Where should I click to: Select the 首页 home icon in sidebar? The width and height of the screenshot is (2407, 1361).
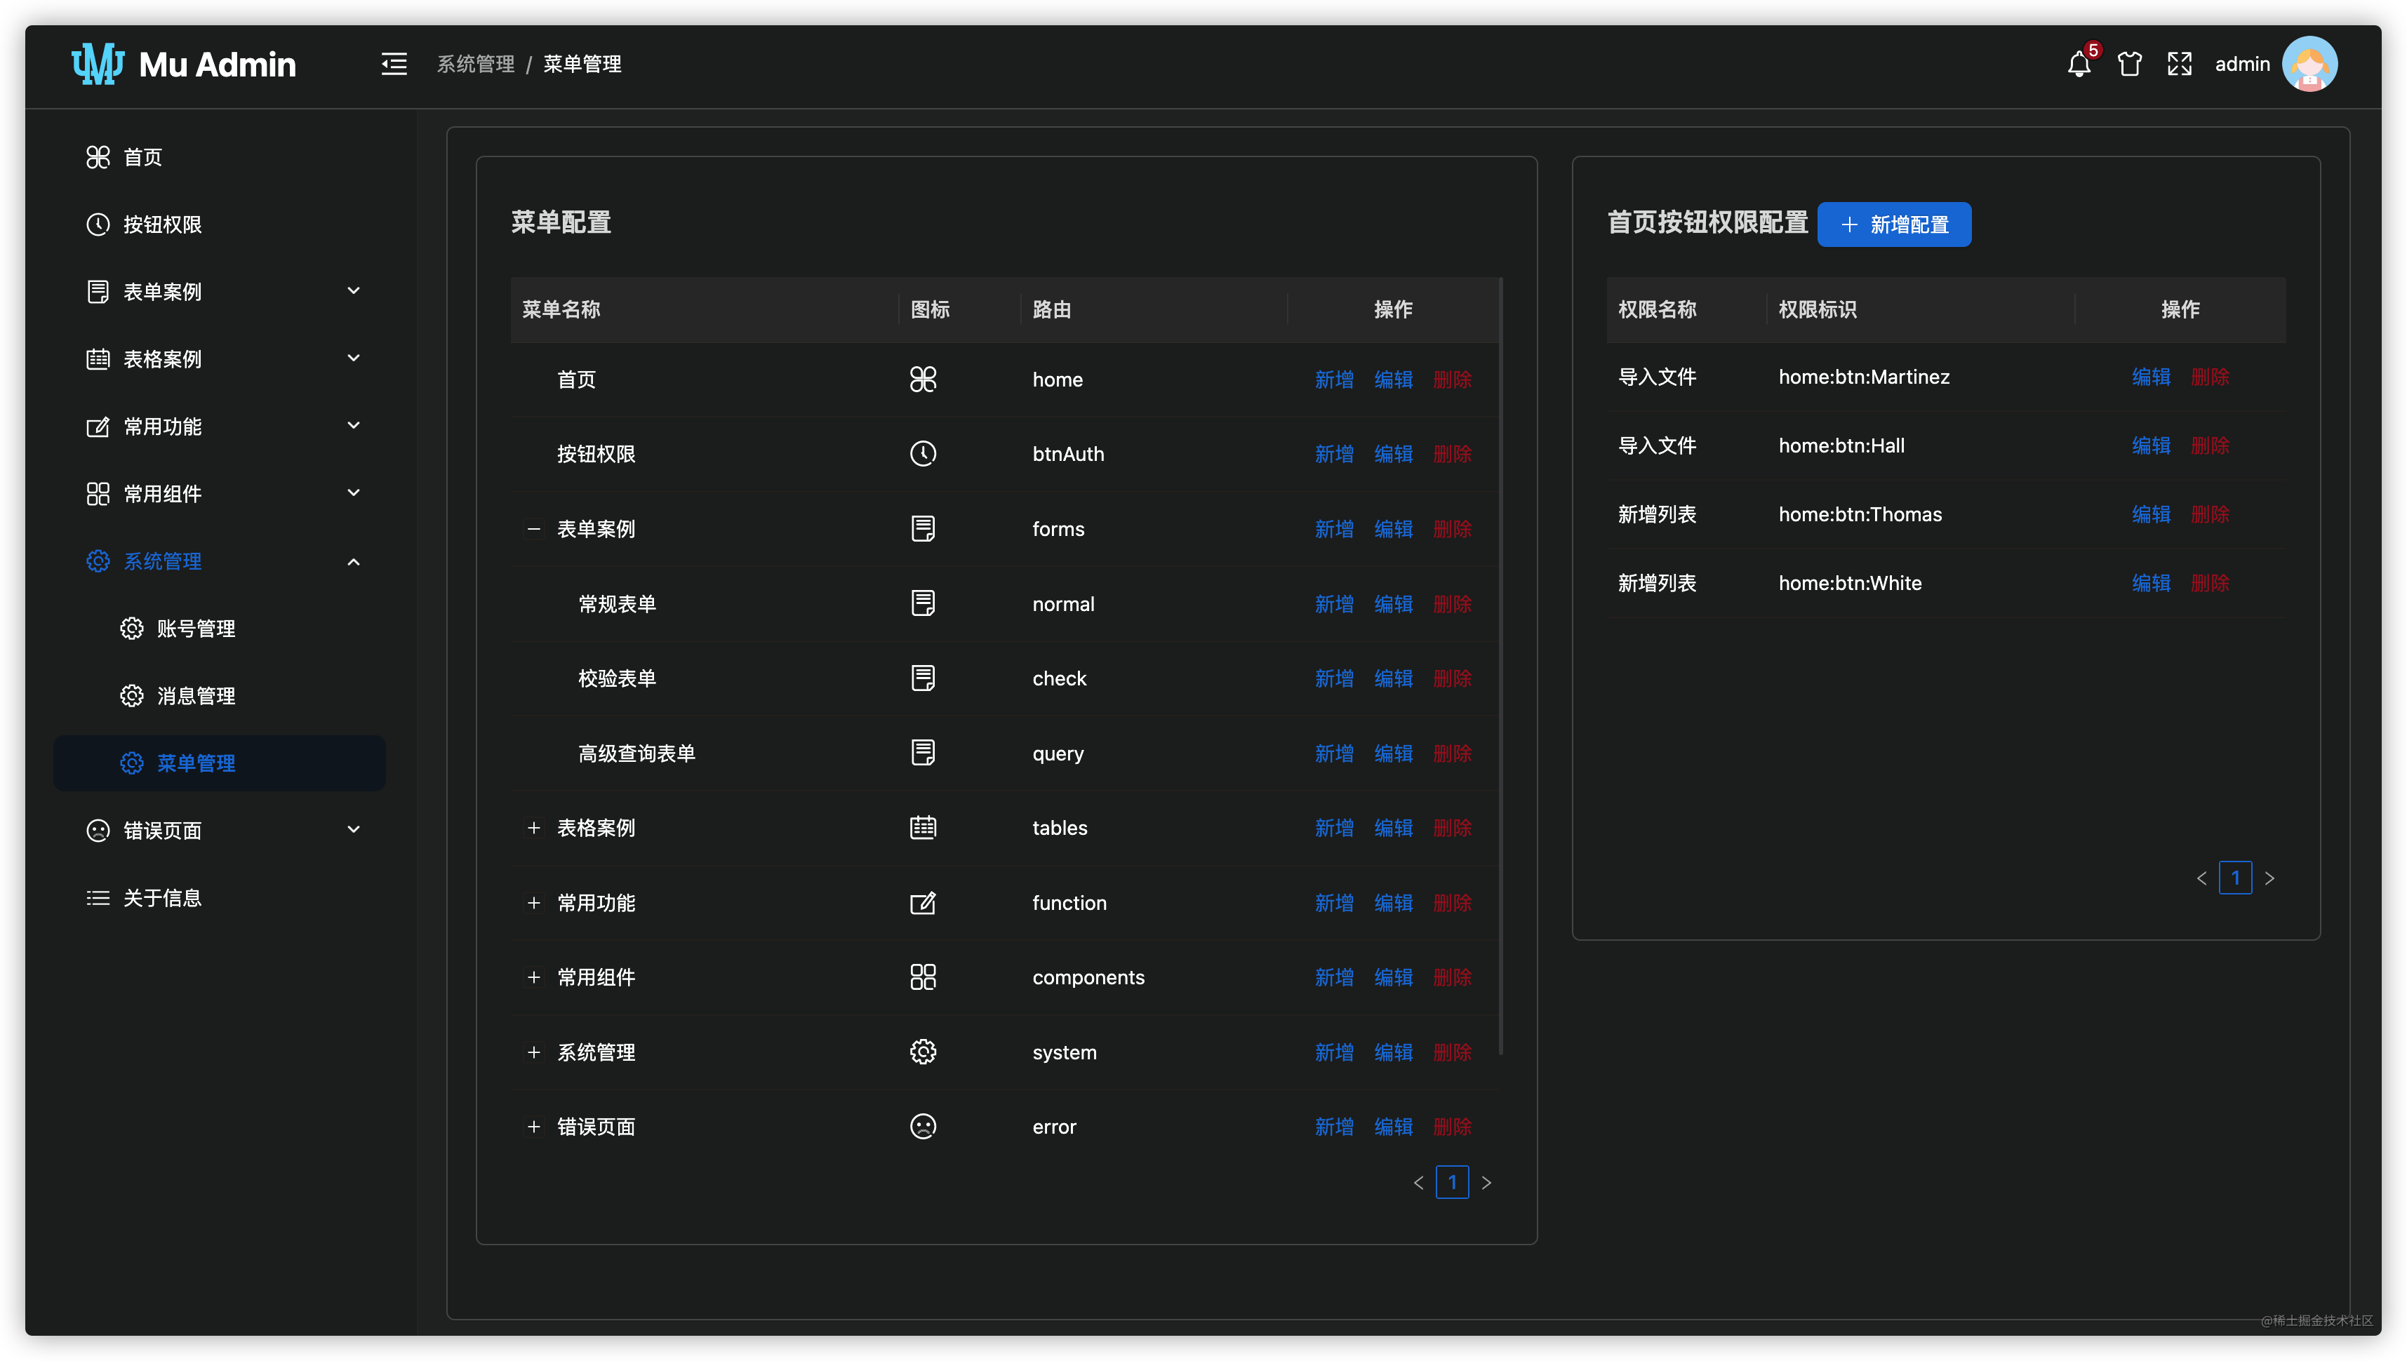[99, 156]
